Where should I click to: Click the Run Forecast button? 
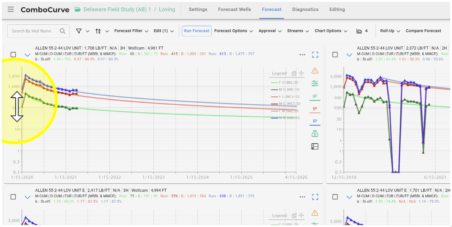[x=197, y=31]
